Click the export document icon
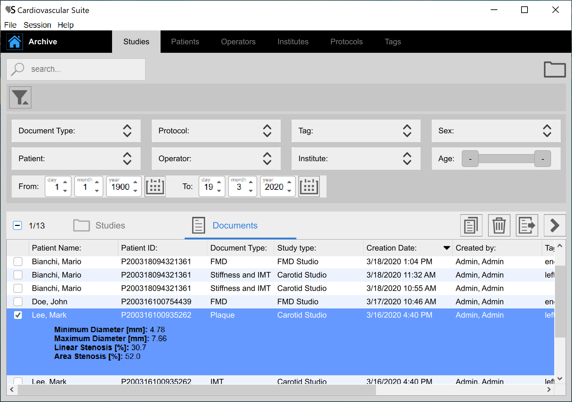The image size is (572, 402). [x=527, y=226]
